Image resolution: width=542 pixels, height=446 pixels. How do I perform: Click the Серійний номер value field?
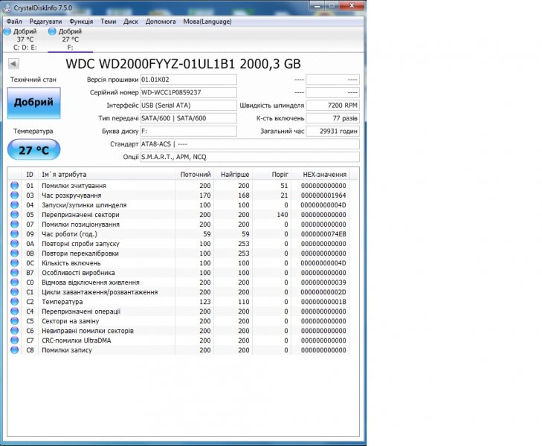pyautogui.click(x=189, y=93)
